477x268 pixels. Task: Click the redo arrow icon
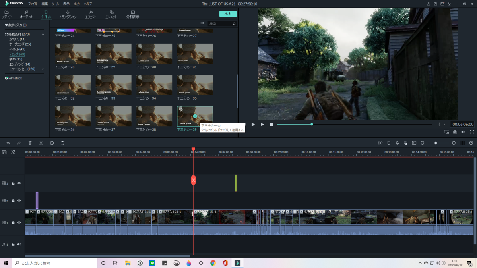(x=19, y=143)
